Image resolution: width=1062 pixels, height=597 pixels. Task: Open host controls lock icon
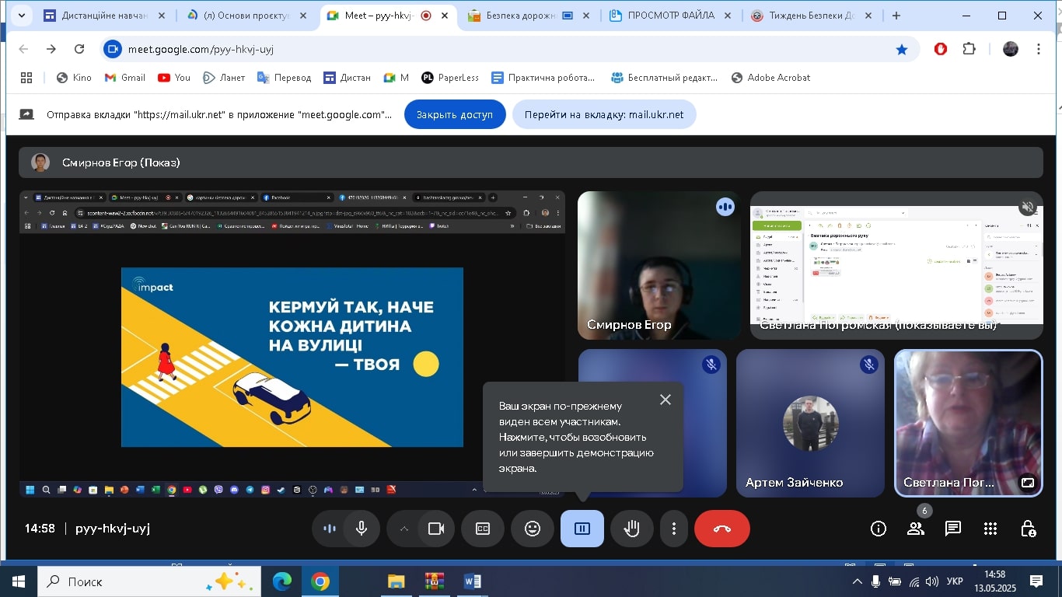coord(1028,529)
